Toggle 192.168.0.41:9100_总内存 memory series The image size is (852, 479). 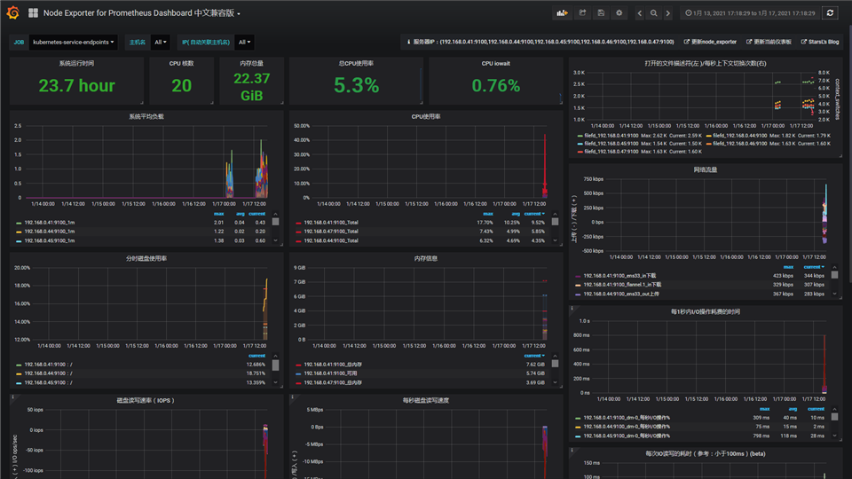333,365
